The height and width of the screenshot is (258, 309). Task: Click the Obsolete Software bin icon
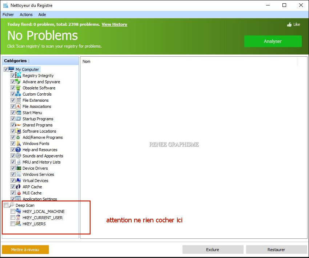coord(18,88)
